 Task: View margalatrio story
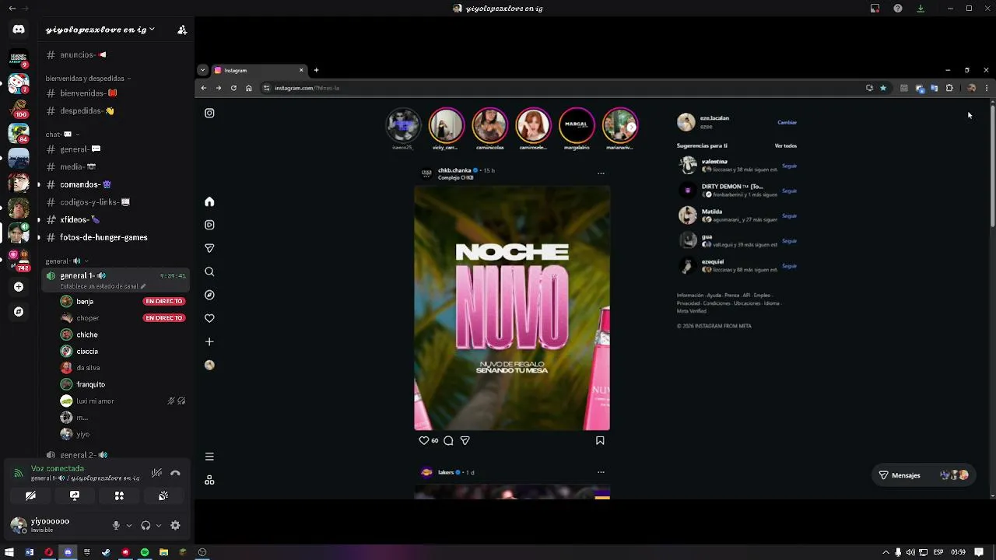[577, 128]
